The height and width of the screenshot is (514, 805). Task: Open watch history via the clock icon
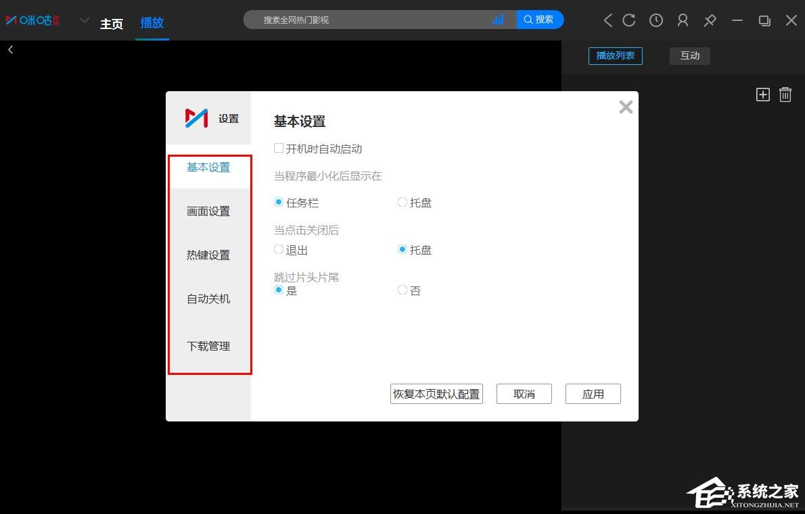coord(655,20)
